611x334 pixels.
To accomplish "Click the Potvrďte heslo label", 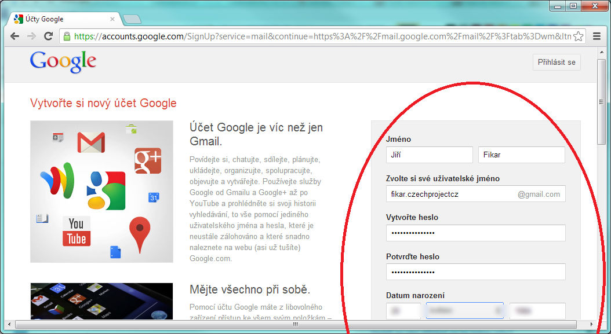I will pos(413,256).
